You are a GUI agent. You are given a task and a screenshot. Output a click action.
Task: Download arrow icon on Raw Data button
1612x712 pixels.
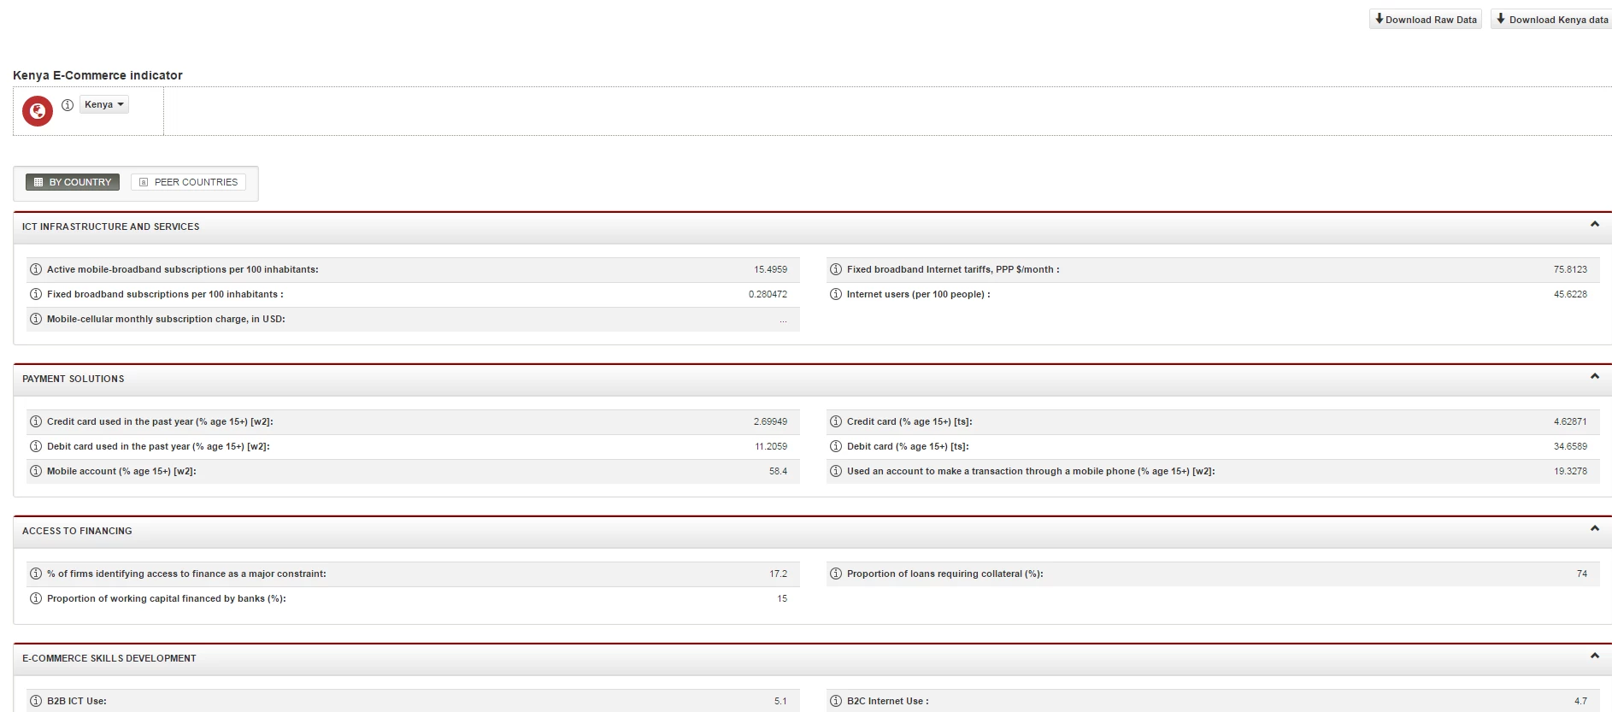(x=1379, y=19)
